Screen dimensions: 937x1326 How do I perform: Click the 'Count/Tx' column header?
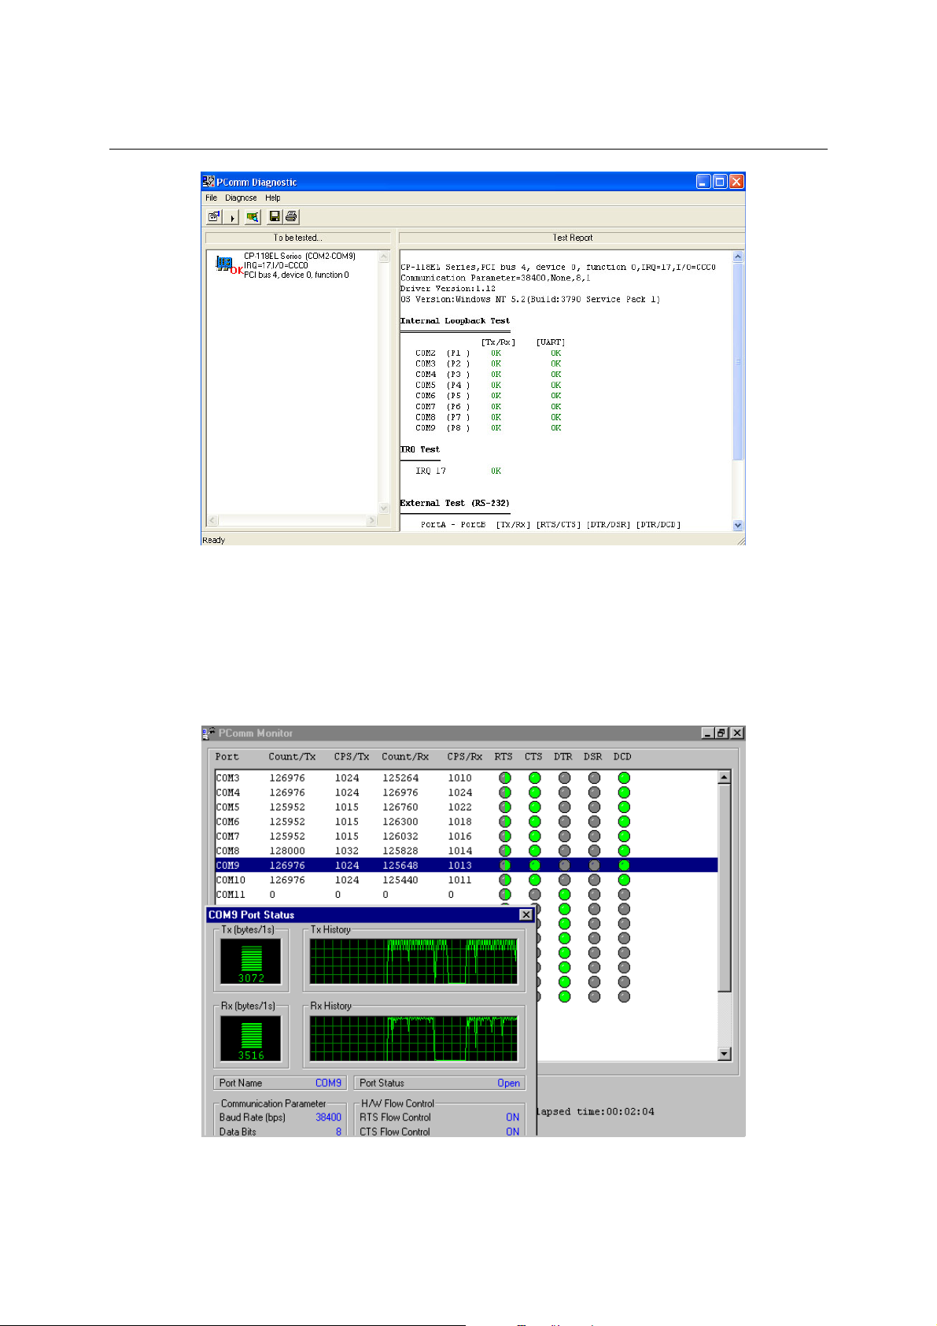coord(292,757)
